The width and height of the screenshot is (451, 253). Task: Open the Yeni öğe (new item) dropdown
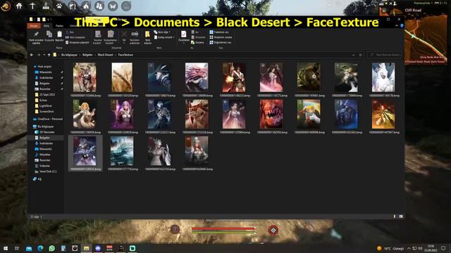coord(162,32)
